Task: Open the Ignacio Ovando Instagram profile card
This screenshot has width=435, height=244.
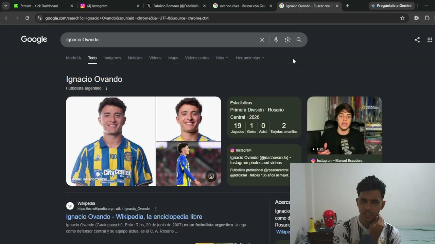Action: [264, 165]
